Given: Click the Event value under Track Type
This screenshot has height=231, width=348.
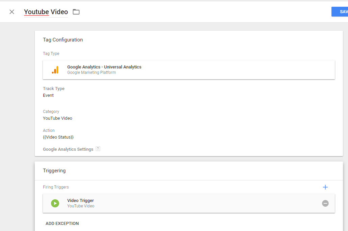Looking at the screenshot, I should [x=48, y=95].
